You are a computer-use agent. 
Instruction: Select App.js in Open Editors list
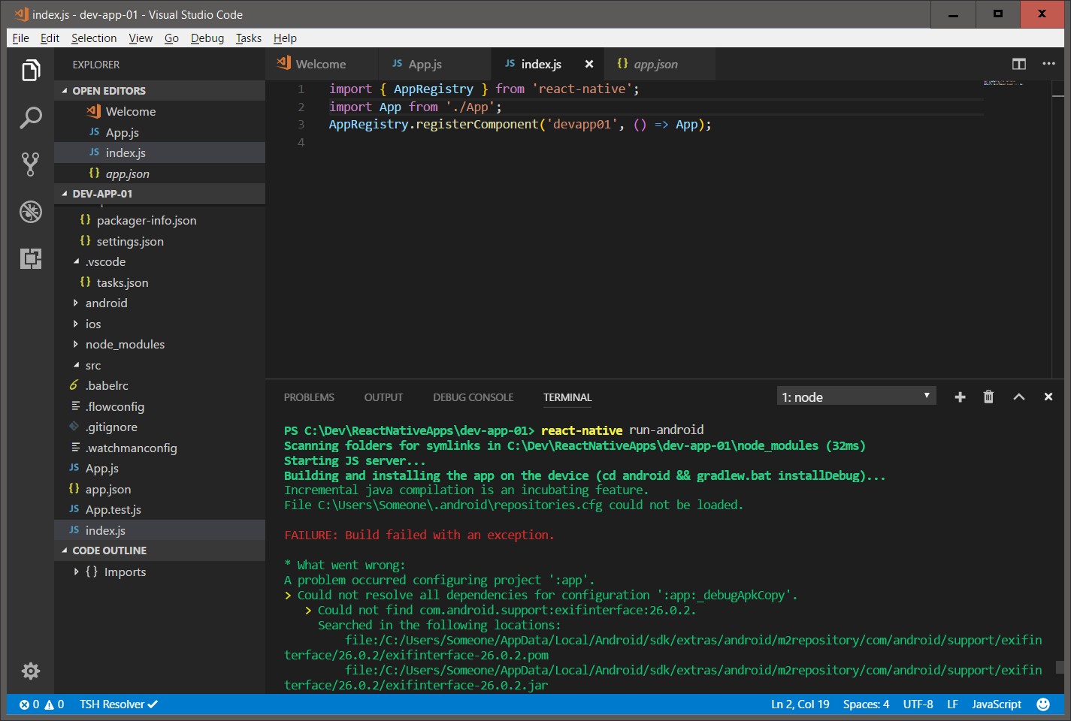coord(160,133)
